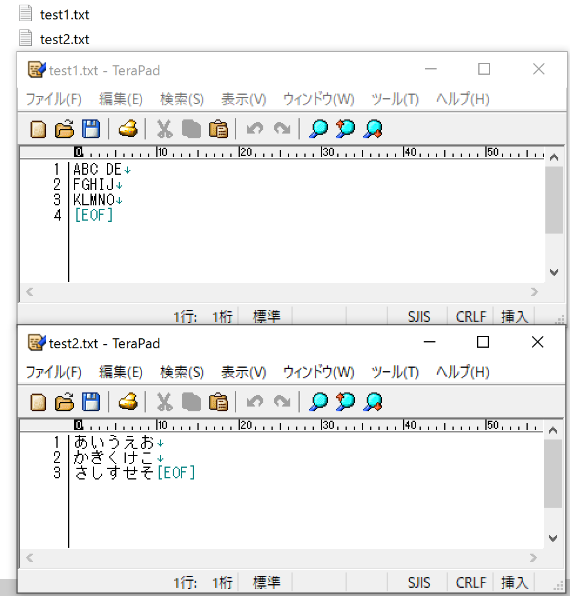Open the ツール(T) menu in test1.txt window
Viewport: 570px width, 596px height.
coord(395,99)
